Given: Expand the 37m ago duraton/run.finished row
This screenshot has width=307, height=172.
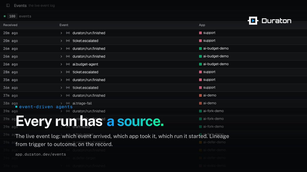Looking at the screenshot, I should pos(61,96).
